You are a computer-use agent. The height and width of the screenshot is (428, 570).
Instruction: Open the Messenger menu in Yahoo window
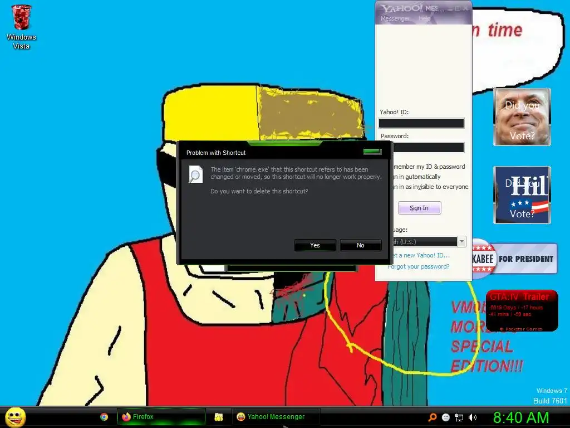pyautogui.click(x=395, y=18)
